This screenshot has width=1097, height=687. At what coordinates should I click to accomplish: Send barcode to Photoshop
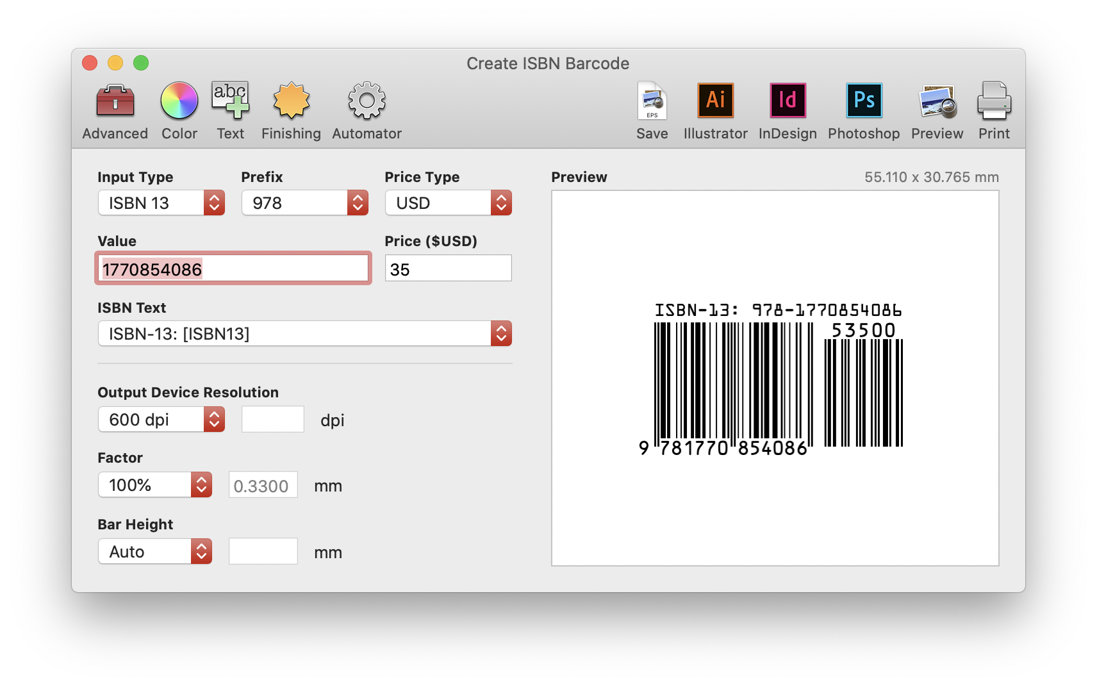click(x=864, y=110)
